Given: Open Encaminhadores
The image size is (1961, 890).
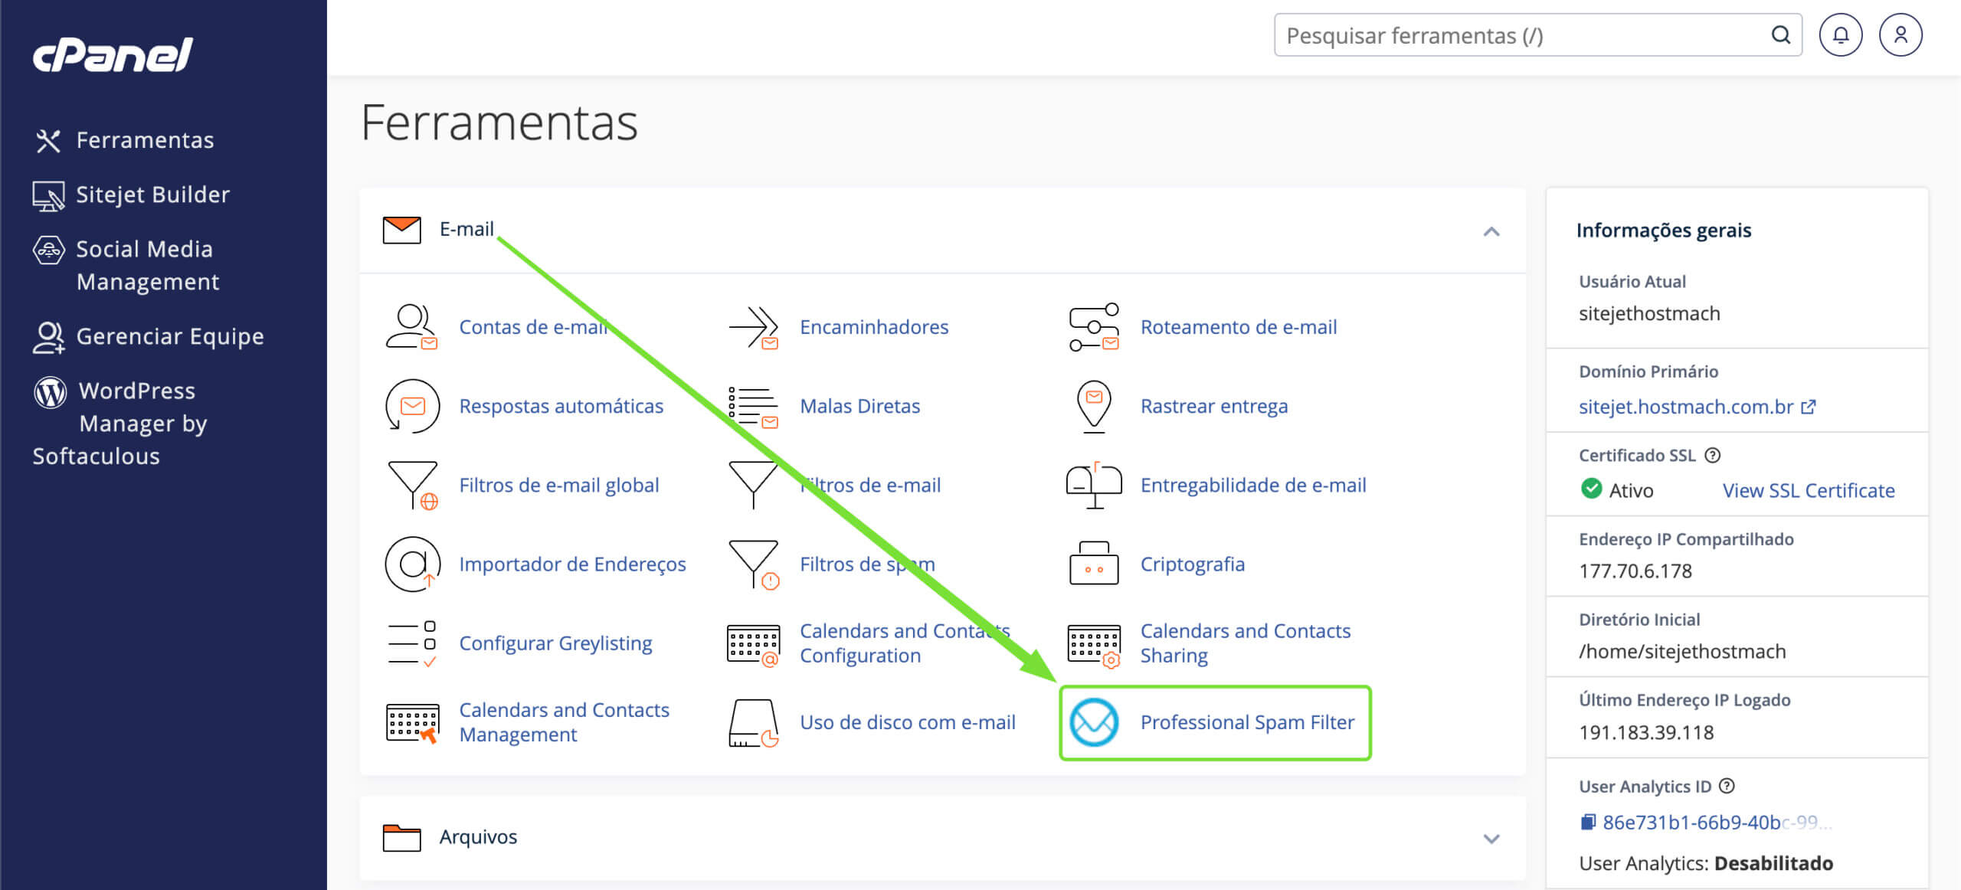Looking at the screenshot, I should tap(874, 327).
